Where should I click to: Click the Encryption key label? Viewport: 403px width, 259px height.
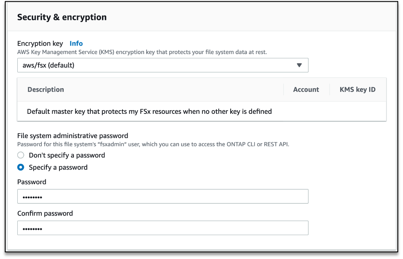40,43
